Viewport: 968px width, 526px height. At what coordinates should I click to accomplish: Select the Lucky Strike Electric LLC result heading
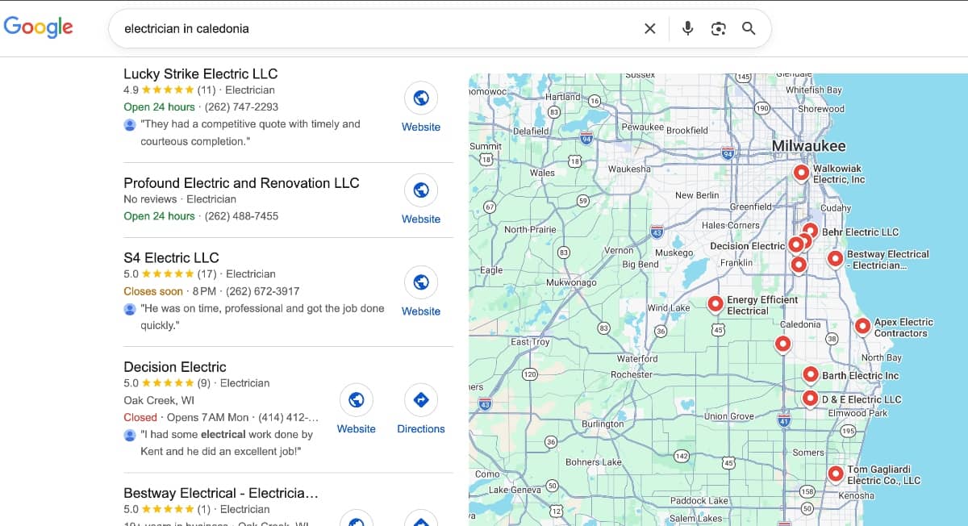[x=200, y=73]
